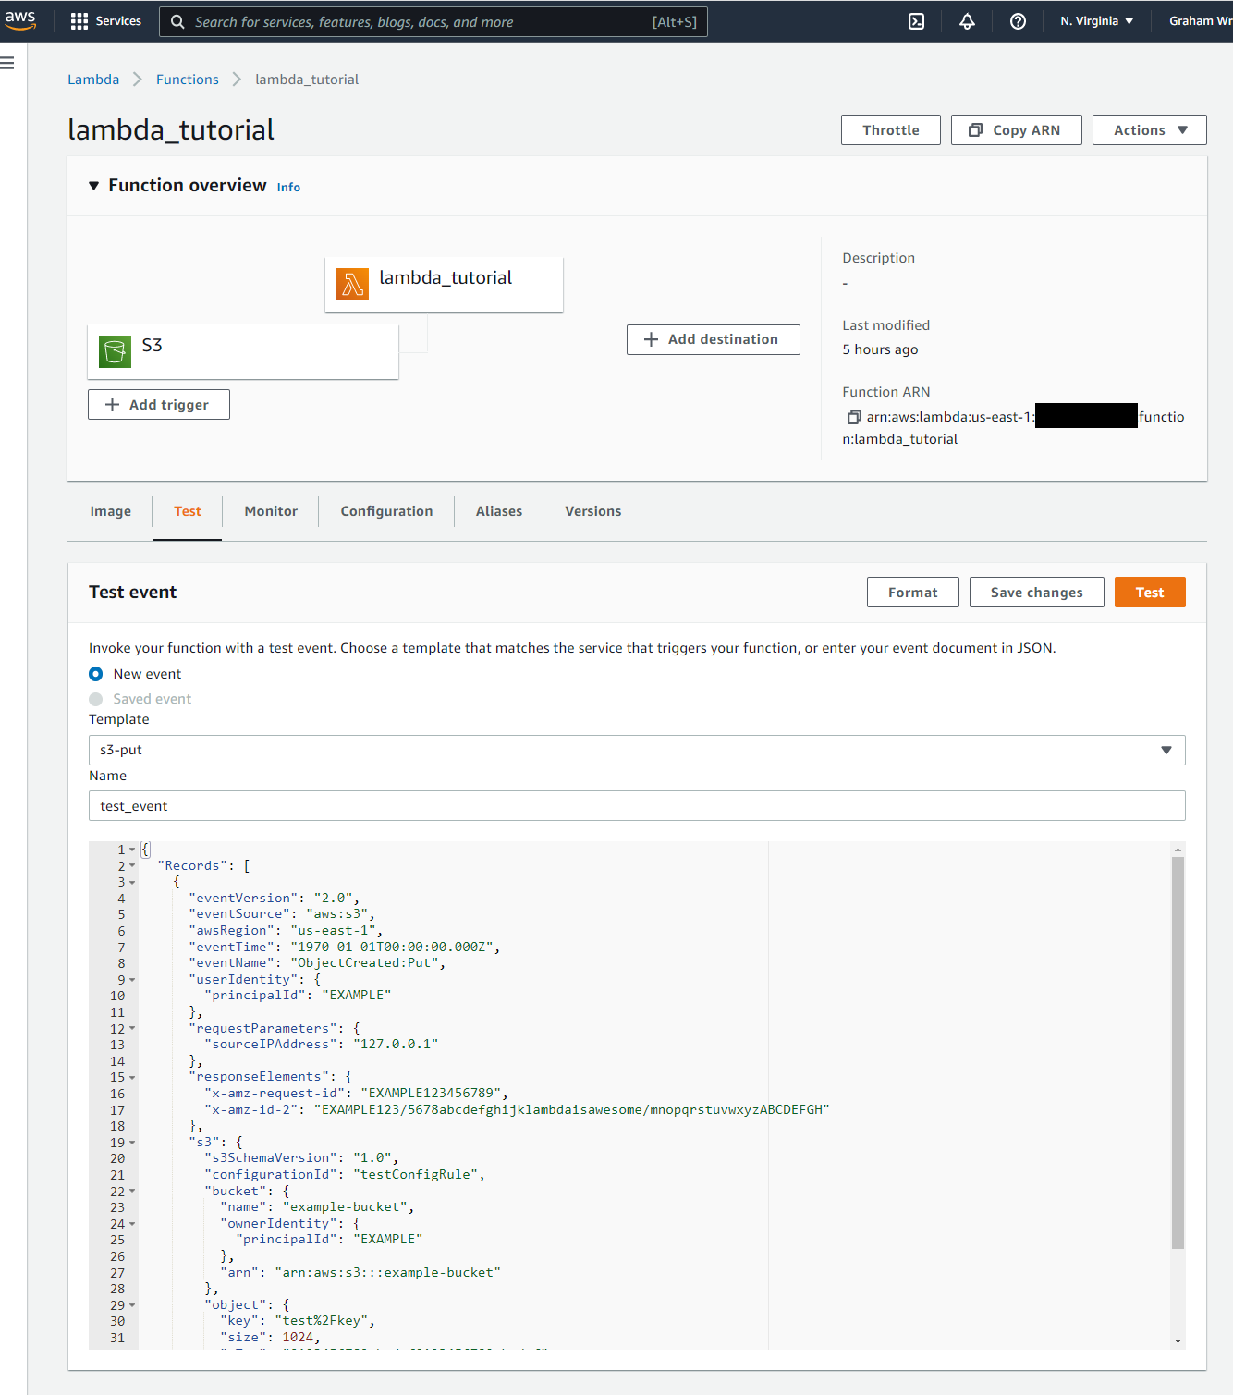Click the Throttle button
The width and height of the screenshot is (1233, 1395).
coord(891,130)
